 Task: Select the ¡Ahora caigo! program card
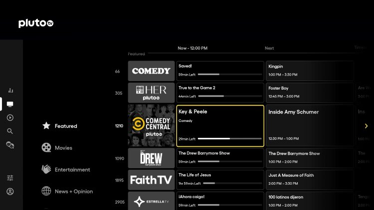[x=220, y=201]
